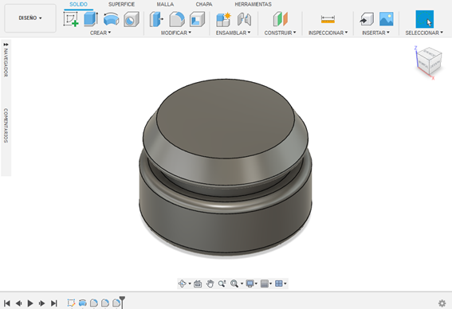Viewport: 452px width, 309px height.
Task: Expand the Display Settings options arrow
Action: (x=256, y=284)
